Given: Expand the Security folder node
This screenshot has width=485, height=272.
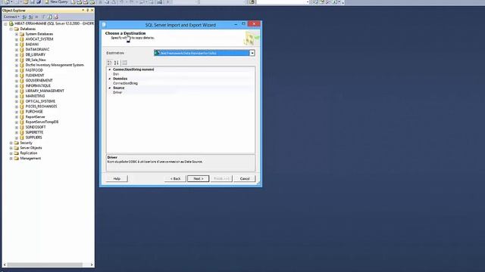Looking at the screenshot, I should [11, 143].
